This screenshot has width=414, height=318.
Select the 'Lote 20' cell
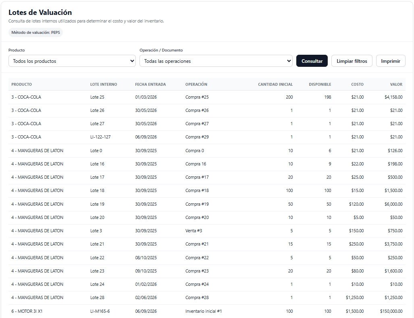point(97,217)
